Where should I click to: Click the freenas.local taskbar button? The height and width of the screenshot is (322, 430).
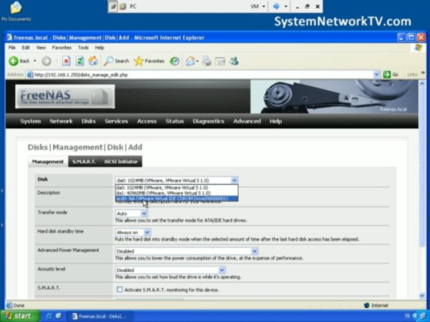point(100,316)
